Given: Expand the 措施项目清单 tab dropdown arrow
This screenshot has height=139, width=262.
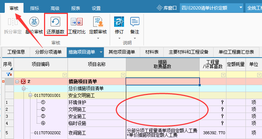Looking at the screenshot, I should [x=101, y=52].
